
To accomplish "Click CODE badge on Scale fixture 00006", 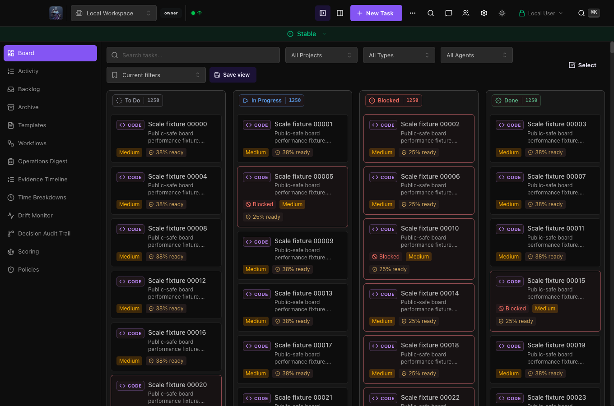I will click(383, 177).
